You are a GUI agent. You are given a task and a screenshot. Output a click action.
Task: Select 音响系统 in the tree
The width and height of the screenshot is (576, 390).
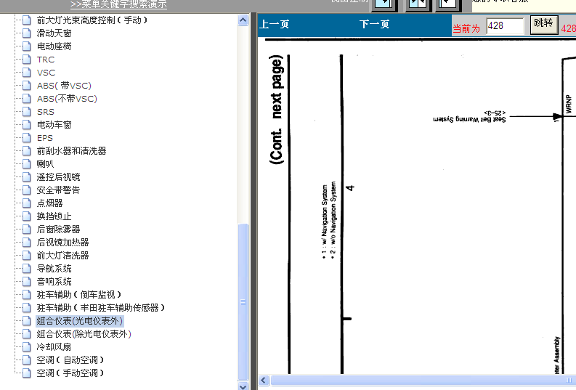coord(54,282)
